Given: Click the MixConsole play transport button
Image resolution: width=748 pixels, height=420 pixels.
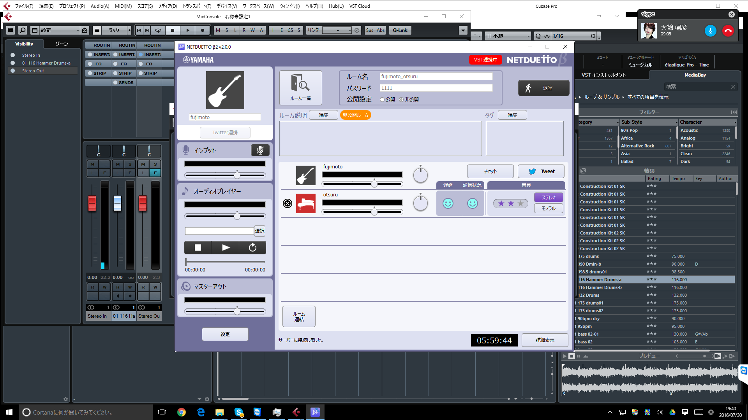Looking at the screenshot, I should click(x=188, y=30).
